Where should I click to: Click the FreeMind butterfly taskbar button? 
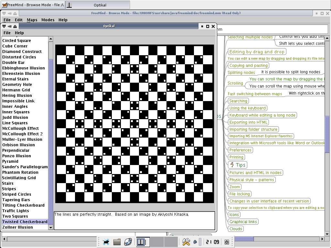click(x=33, y=5)
